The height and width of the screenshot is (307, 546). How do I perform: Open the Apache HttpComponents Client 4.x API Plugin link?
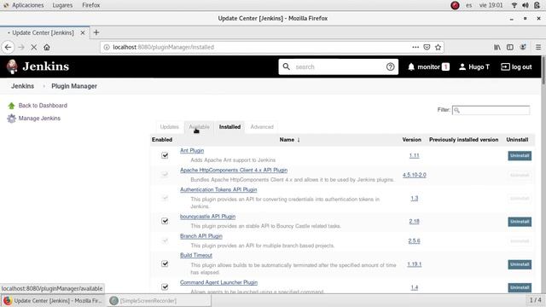click(234, 170)
